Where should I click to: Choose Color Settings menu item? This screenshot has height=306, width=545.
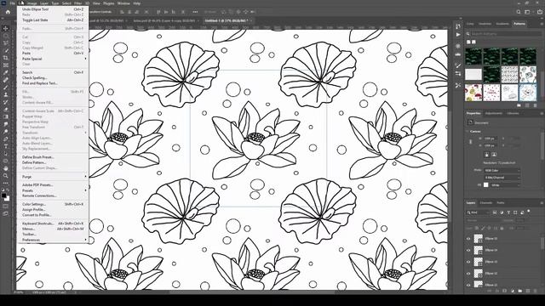53,204
